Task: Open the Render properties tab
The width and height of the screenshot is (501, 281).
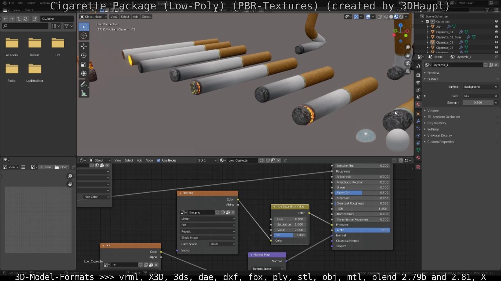Action: pyautogui.click(x=418, y=75)
